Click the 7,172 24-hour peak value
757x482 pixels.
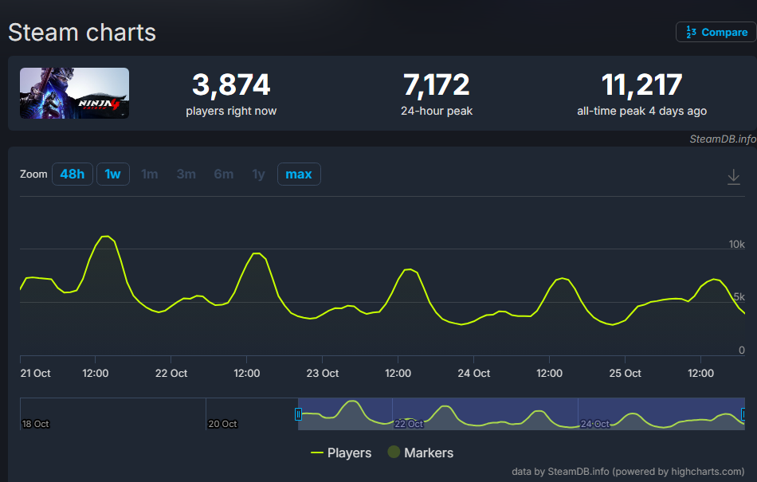[437, 84]
